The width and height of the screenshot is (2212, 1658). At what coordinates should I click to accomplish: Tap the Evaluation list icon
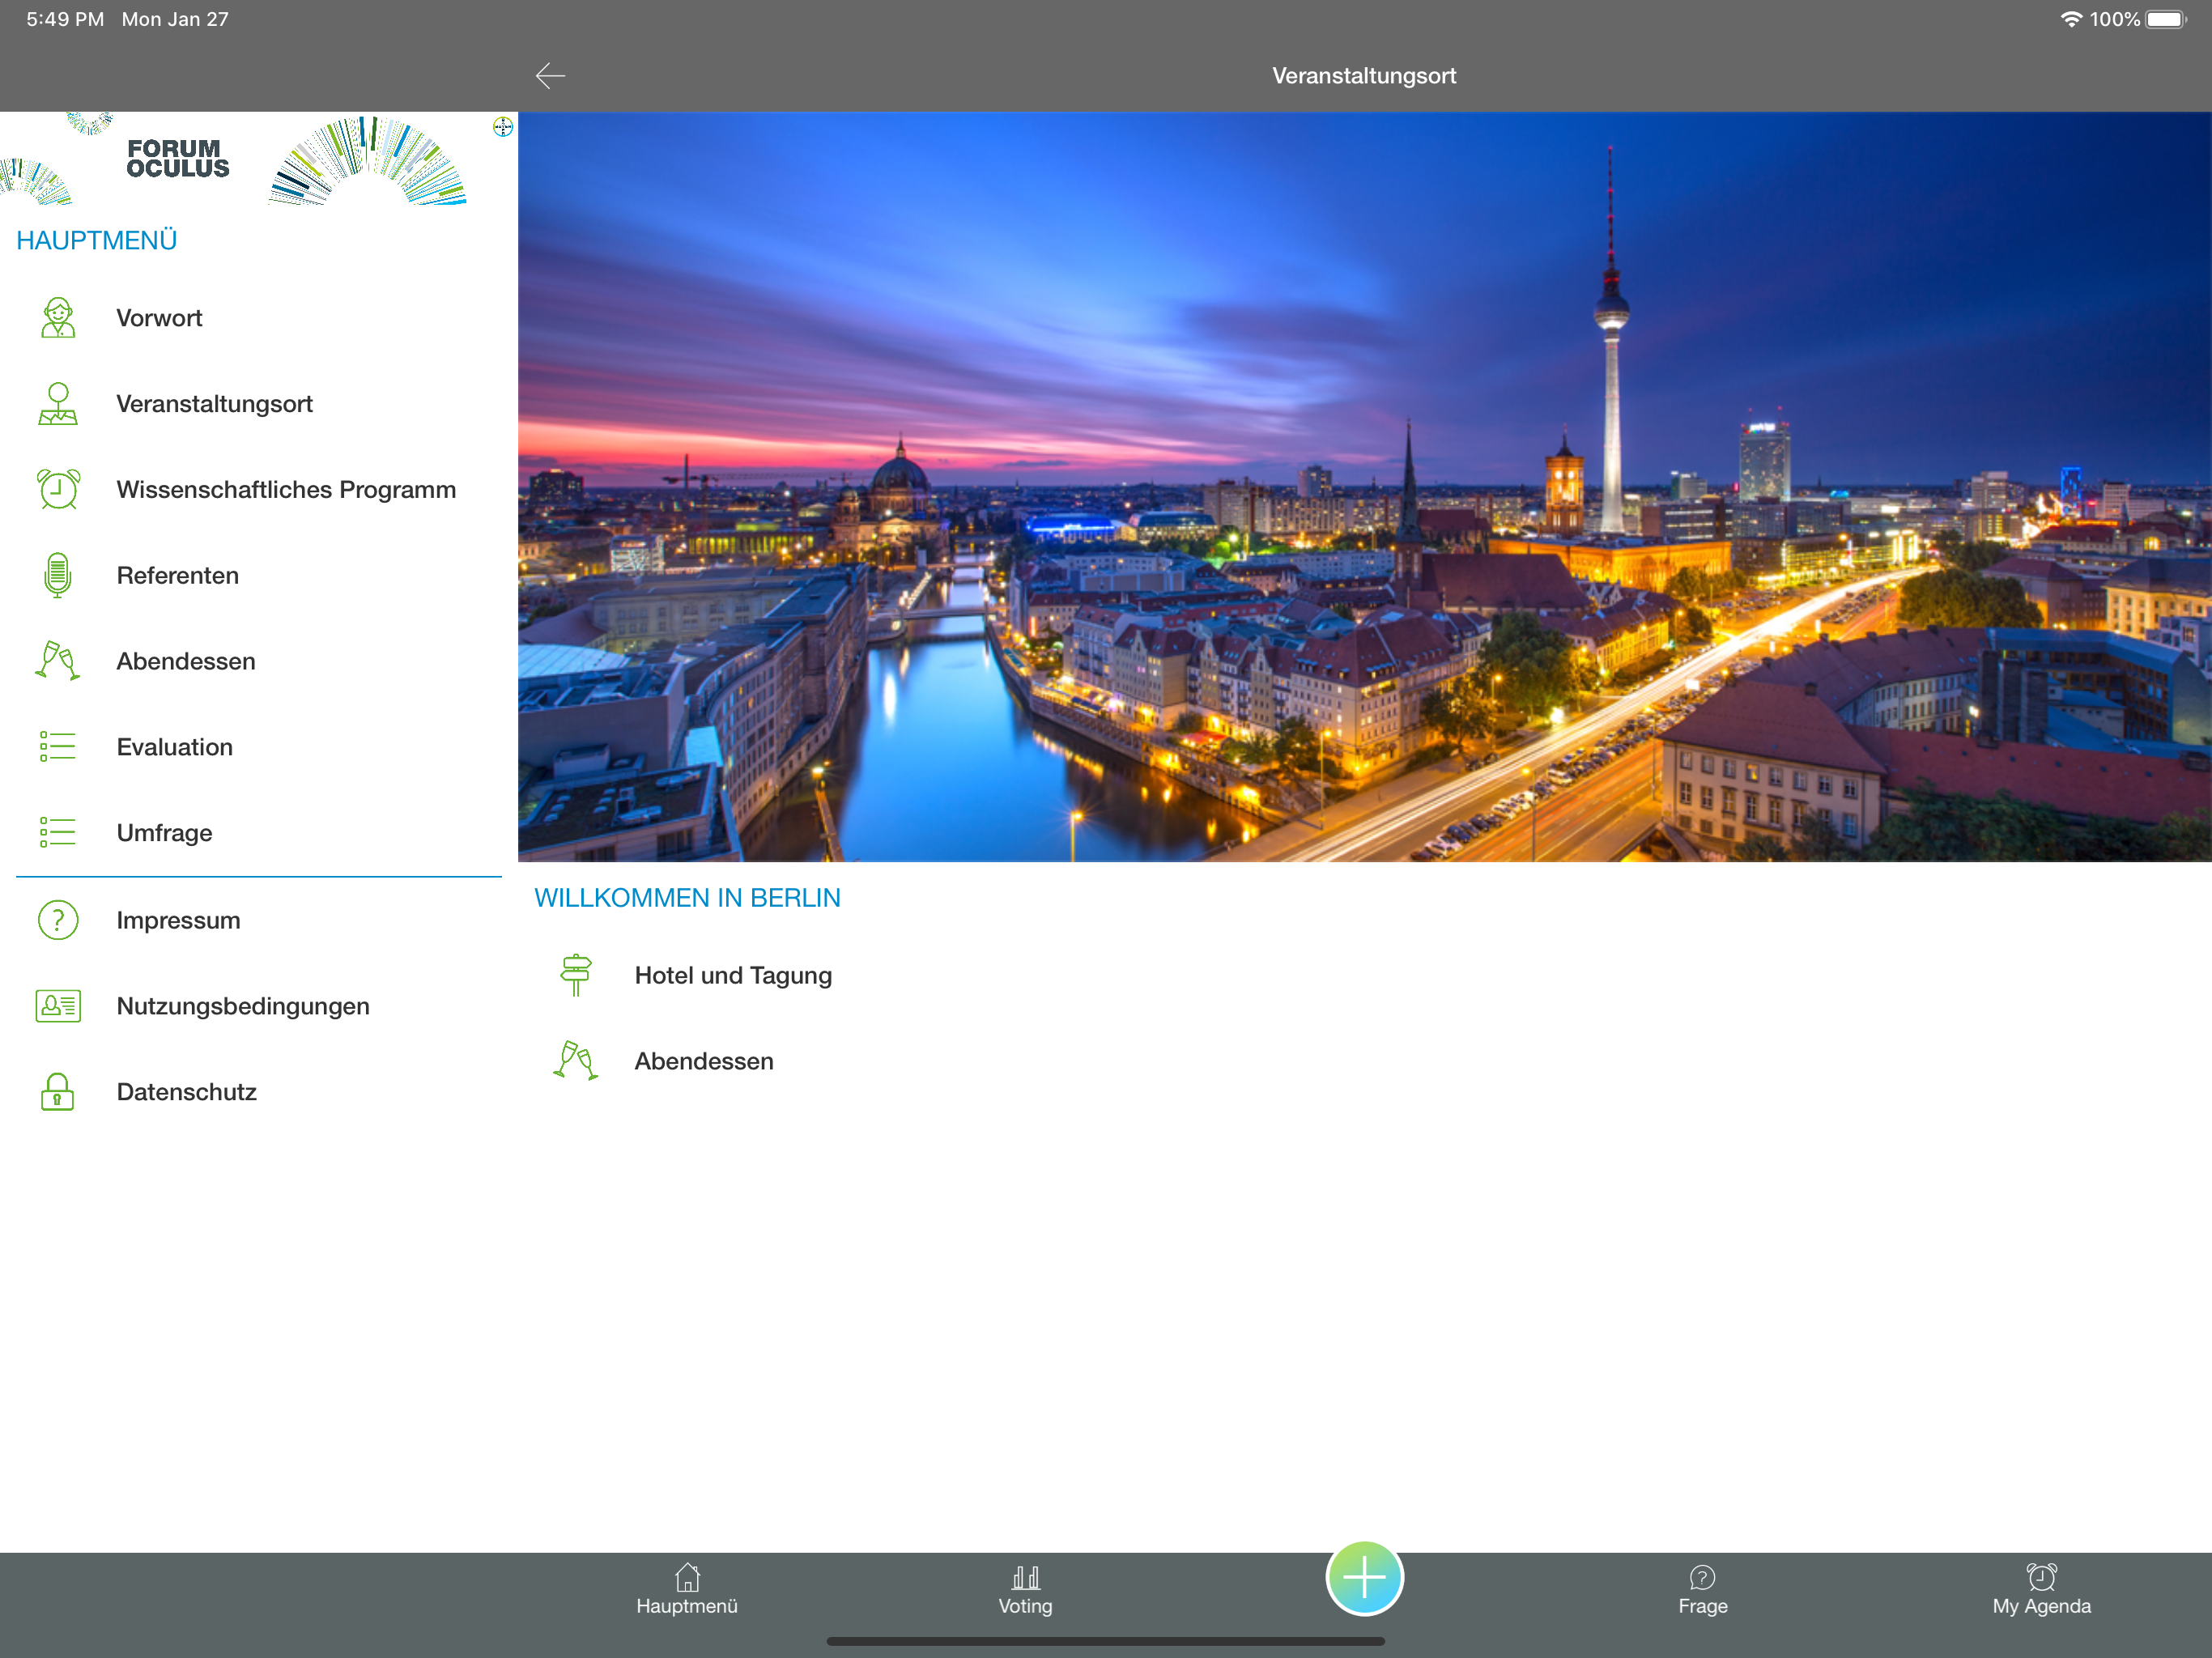58,747
